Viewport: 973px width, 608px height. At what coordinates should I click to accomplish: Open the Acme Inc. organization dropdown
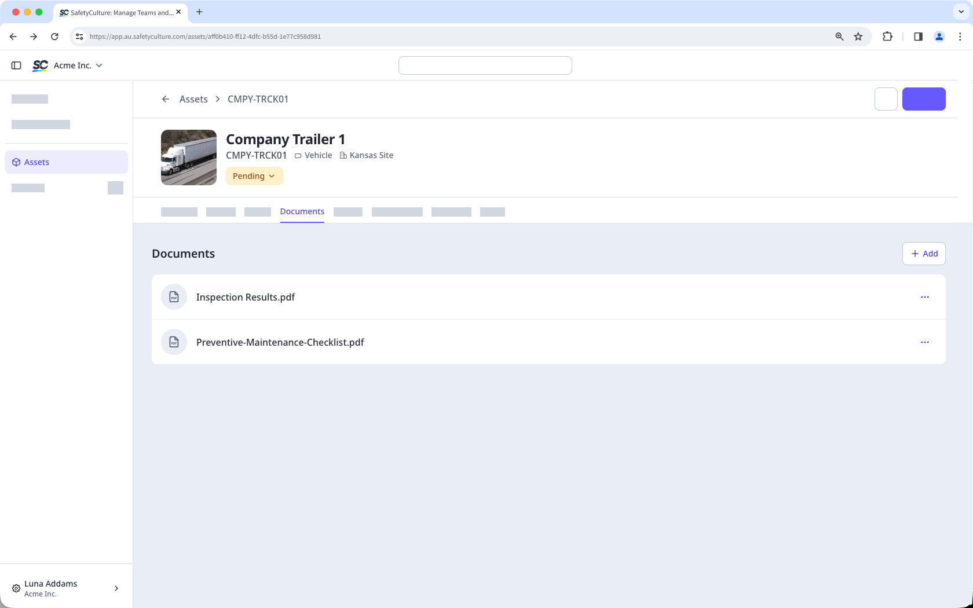point(78,65)
